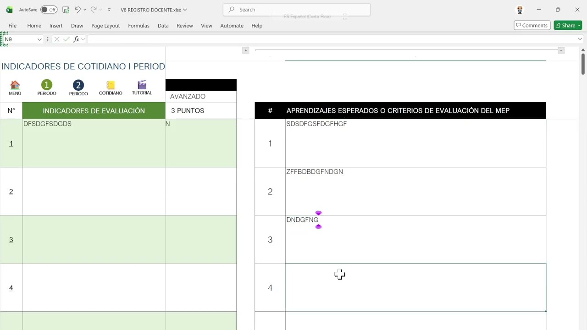Click the Excel app icon in title bar
This screenshot has width=587, height=330.
point(9,10)
